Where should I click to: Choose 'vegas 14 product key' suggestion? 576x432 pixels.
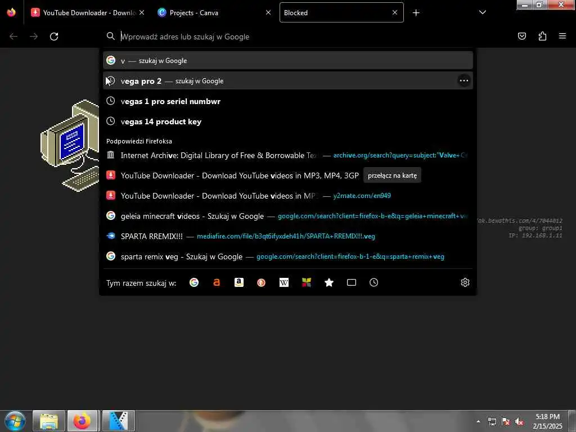pos(288,121)
